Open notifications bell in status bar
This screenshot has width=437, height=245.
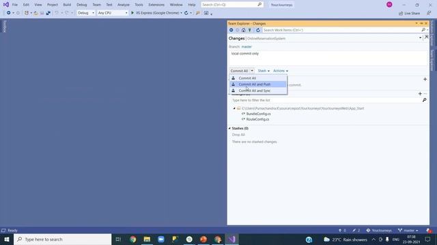429,230
